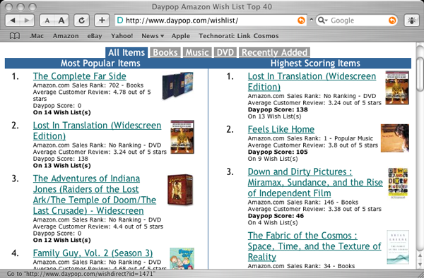Click the address bar resize handle dot
Image resolution: width=424 pixels, height=278 pixels.
[311, 20]
